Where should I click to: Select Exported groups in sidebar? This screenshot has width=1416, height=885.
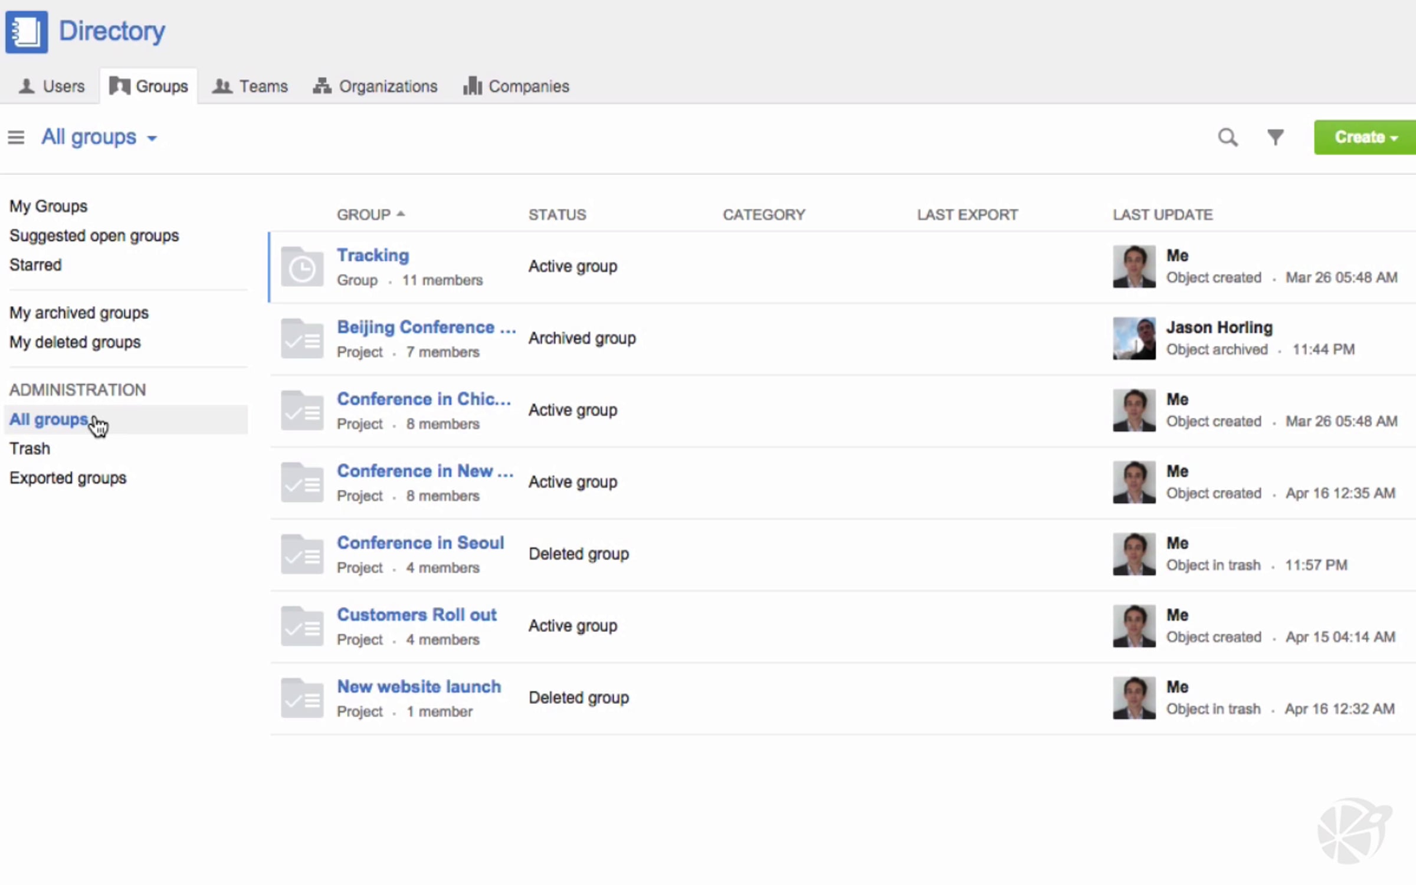(x=68, y=478)
